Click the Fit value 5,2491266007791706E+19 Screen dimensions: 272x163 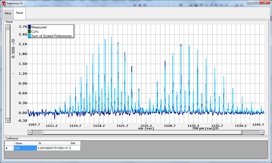pos(53,148)
